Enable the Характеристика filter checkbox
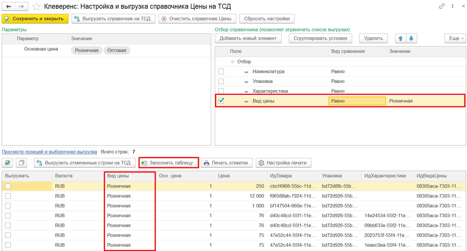This screenshot has width=467, height=251. coord(221,91)
